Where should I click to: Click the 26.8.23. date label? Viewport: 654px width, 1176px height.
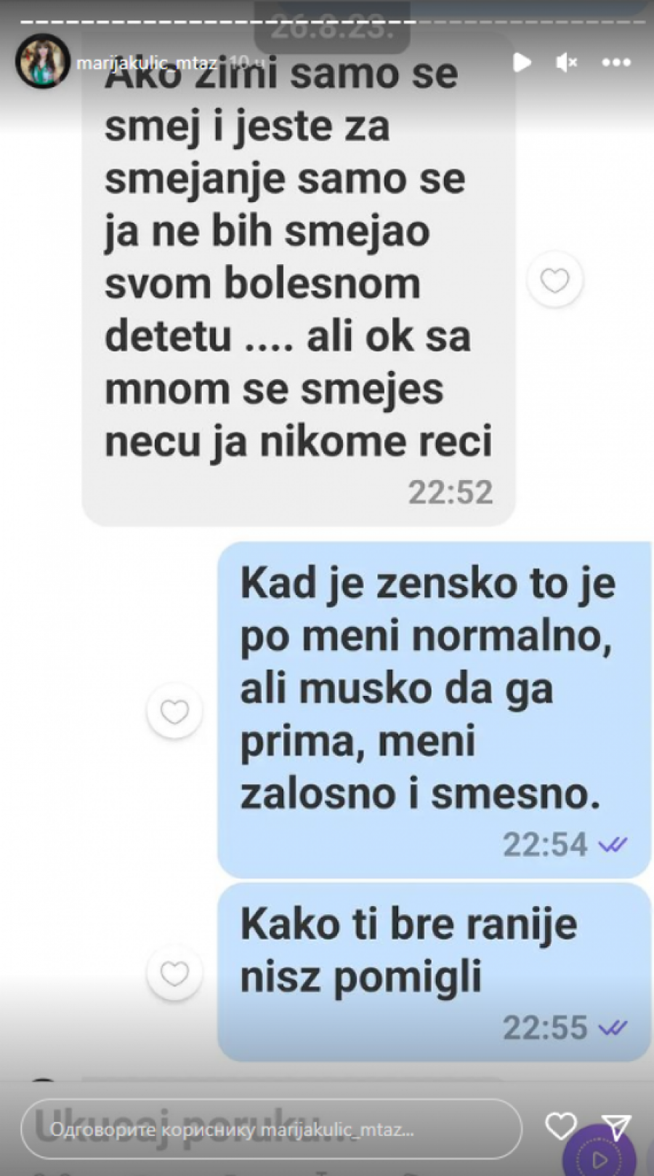click(331, 31)
